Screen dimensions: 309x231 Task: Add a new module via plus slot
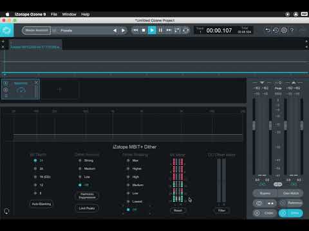tap(59, 90)
